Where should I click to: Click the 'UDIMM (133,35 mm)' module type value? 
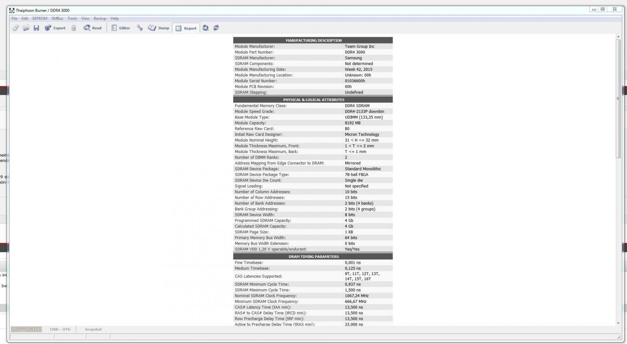(x=364, y=117)
